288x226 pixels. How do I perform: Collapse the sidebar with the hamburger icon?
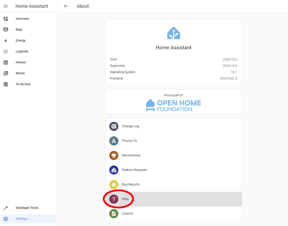pyautogui.click(x=6, y=6)
